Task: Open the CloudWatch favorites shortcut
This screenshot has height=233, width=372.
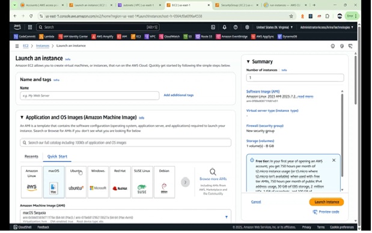Action: [169, 37]
